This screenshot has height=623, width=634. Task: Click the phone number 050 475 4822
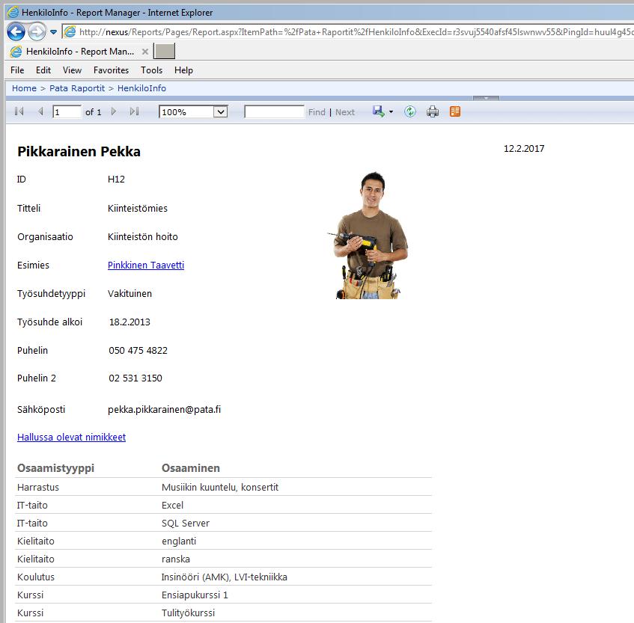(x=138, y=350)
